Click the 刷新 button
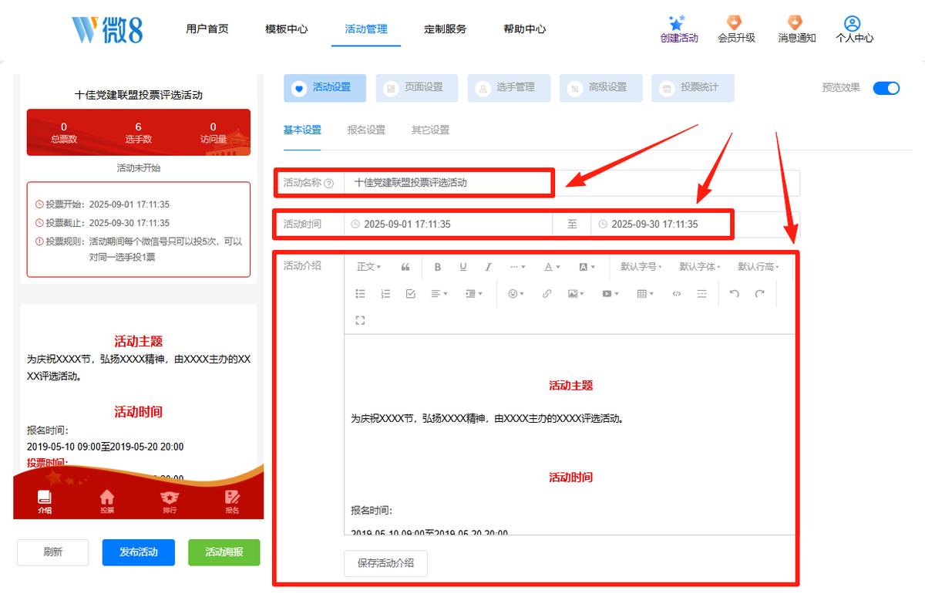This screenshot has height=594, width=925. (53, 552)
